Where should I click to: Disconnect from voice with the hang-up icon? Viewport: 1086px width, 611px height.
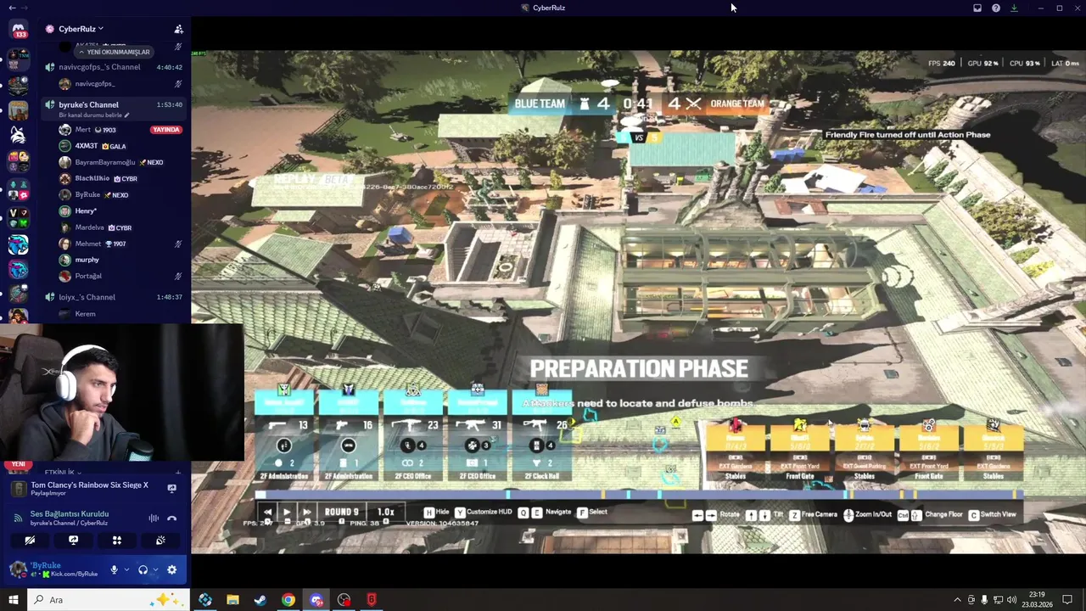tap(171, 518)
